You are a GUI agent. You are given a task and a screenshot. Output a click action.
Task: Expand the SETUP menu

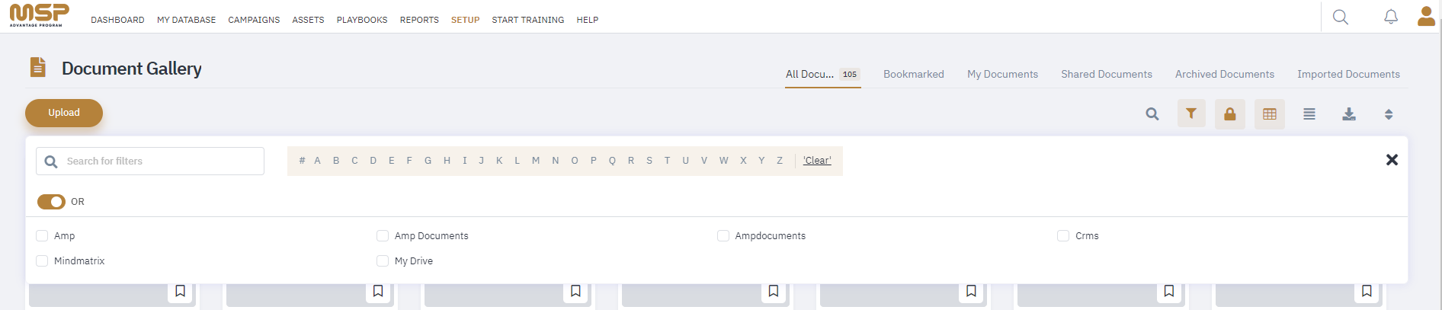[x=465, y=20]
